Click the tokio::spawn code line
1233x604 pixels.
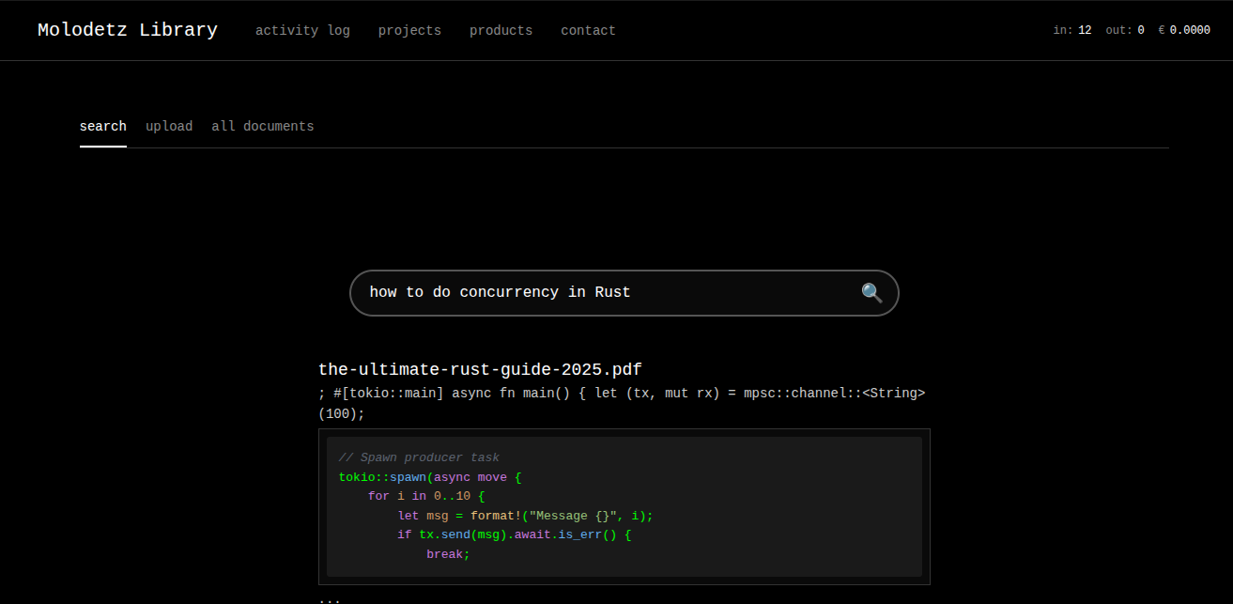point(429,477)
